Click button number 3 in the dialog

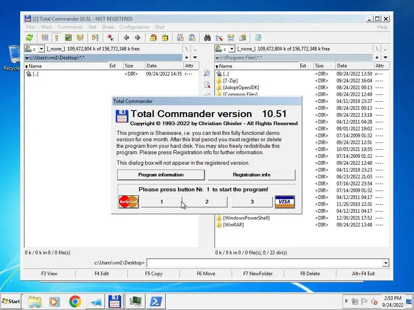tap(252, 202)
